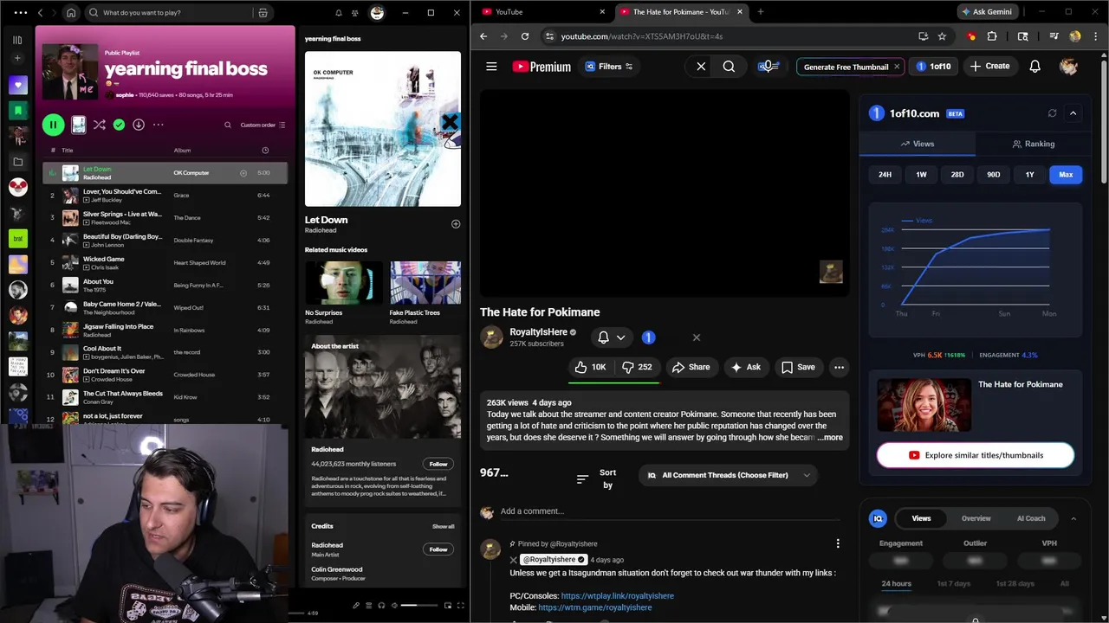
Task: Mute Spotify with the volume speaker icon
Action: coord(394,606)
